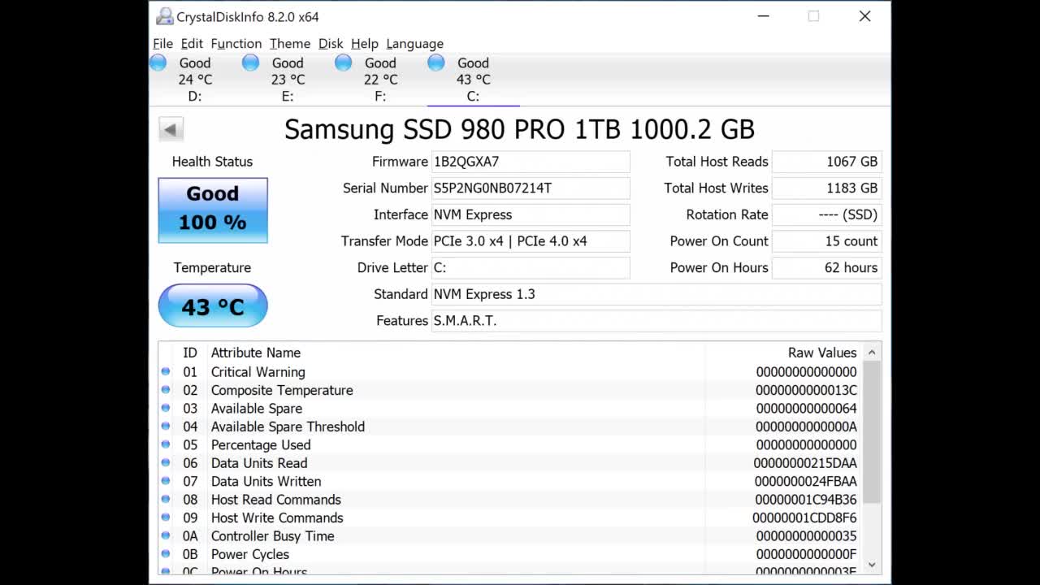Image resolution: width=1040 pixels, height=585 pixels.
Task: Click status dot beside Host Write Commands
Action: [x=166, y=517]
